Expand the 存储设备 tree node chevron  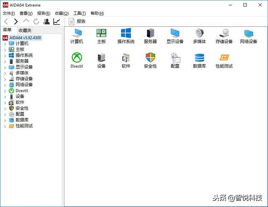(5, 79)
